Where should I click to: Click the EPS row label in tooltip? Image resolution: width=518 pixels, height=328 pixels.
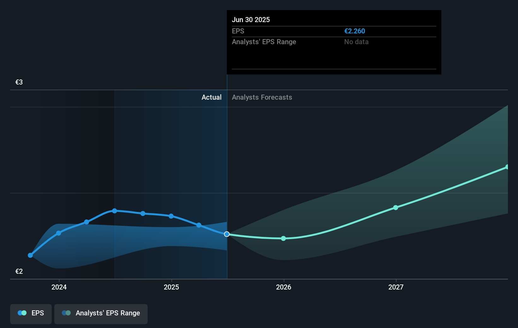pyautogui.click(x=238, y=31)
